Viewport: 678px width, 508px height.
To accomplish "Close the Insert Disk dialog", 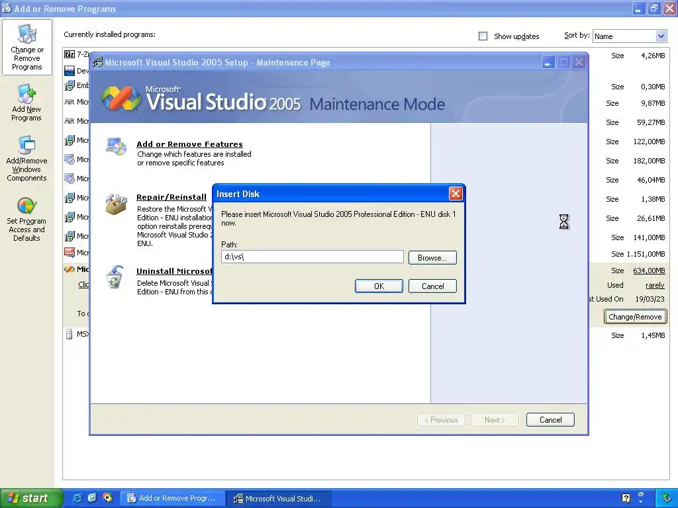I will 456,194.
